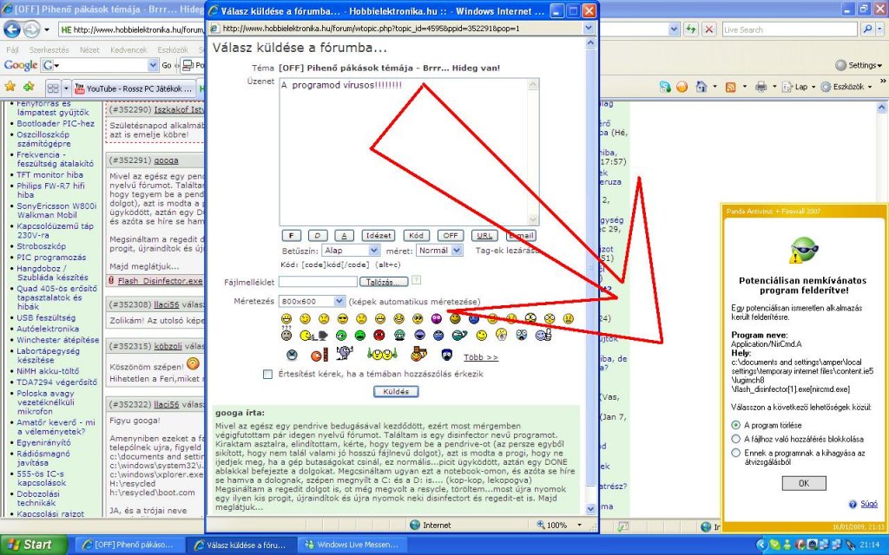Insert the question-marks confused smiley
This screenshot has height=555, width=889.
coord(286,334)
